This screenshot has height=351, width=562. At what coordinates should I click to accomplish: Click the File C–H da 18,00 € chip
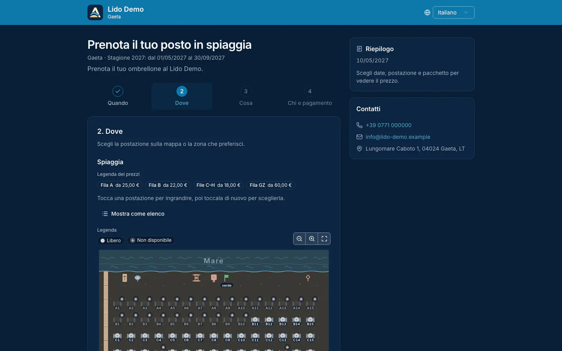tap(219, 185)
